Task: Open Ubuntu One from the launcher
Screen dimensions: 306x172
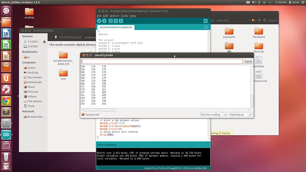Action: coord(6,79)
